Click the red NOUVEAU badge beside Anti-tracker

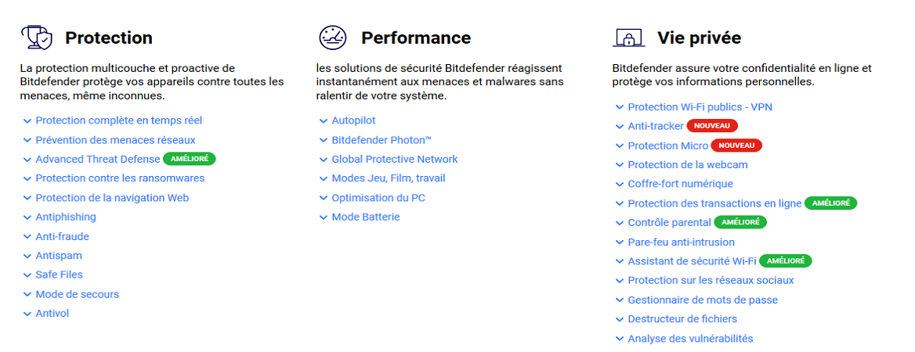point(712,126)
